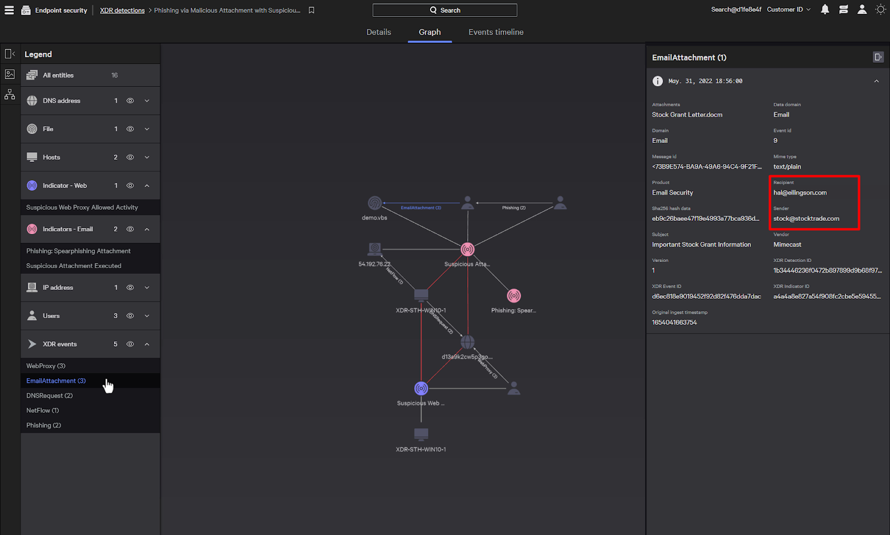Expand the IP address legend group
This screenshot has height=535, width=890.
click(147, 288)
